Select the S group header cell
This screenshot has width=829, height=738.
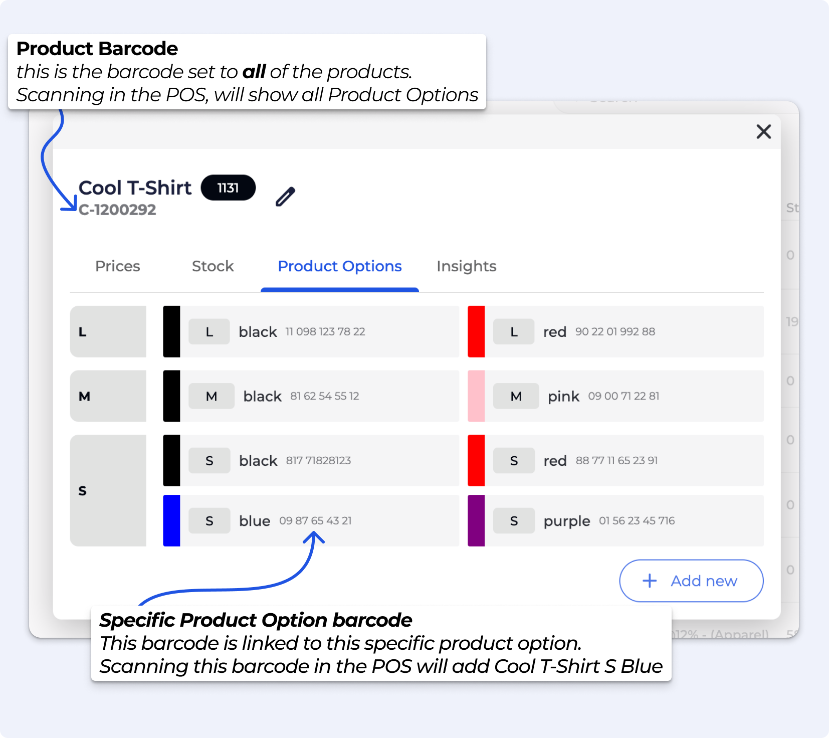108,490
